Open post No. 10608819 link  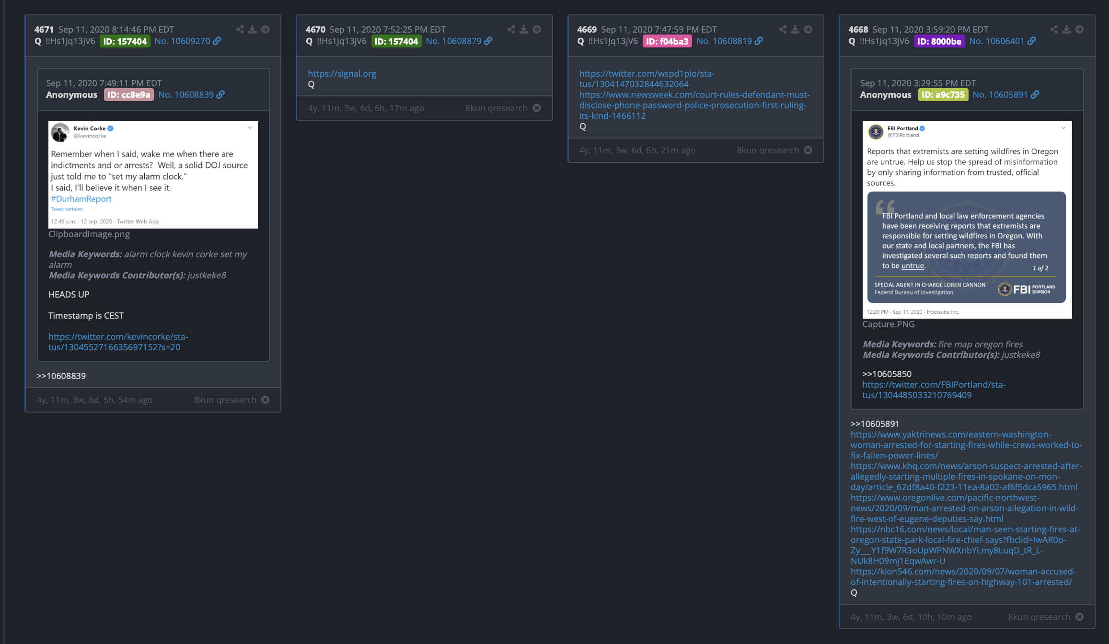724,41
